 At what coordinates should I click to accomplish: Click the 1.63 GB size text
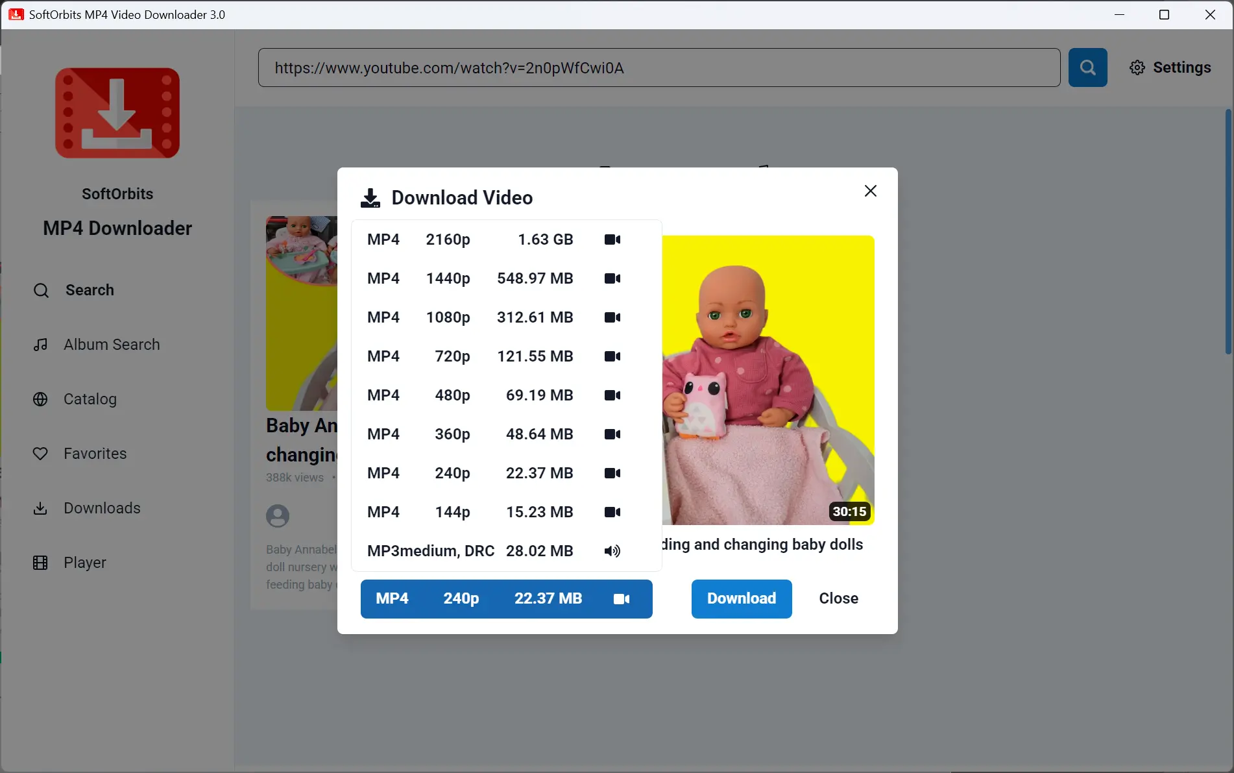[545, 239]
